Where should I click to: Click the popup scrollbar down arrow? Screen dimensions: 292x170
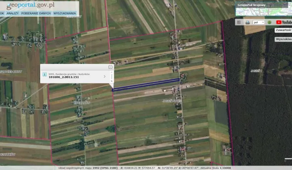112,81
